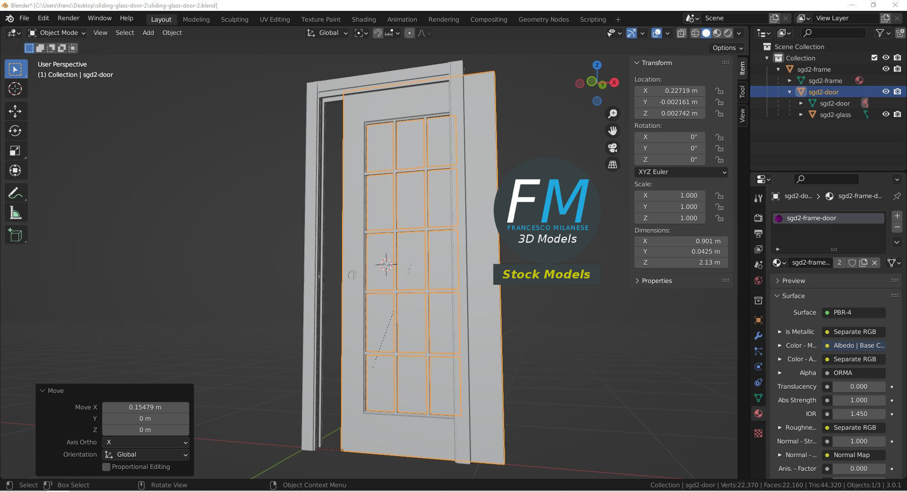Screen dimensions: 907x492
Task: Adjust the IOR value slider
Action: click(858, 414)
